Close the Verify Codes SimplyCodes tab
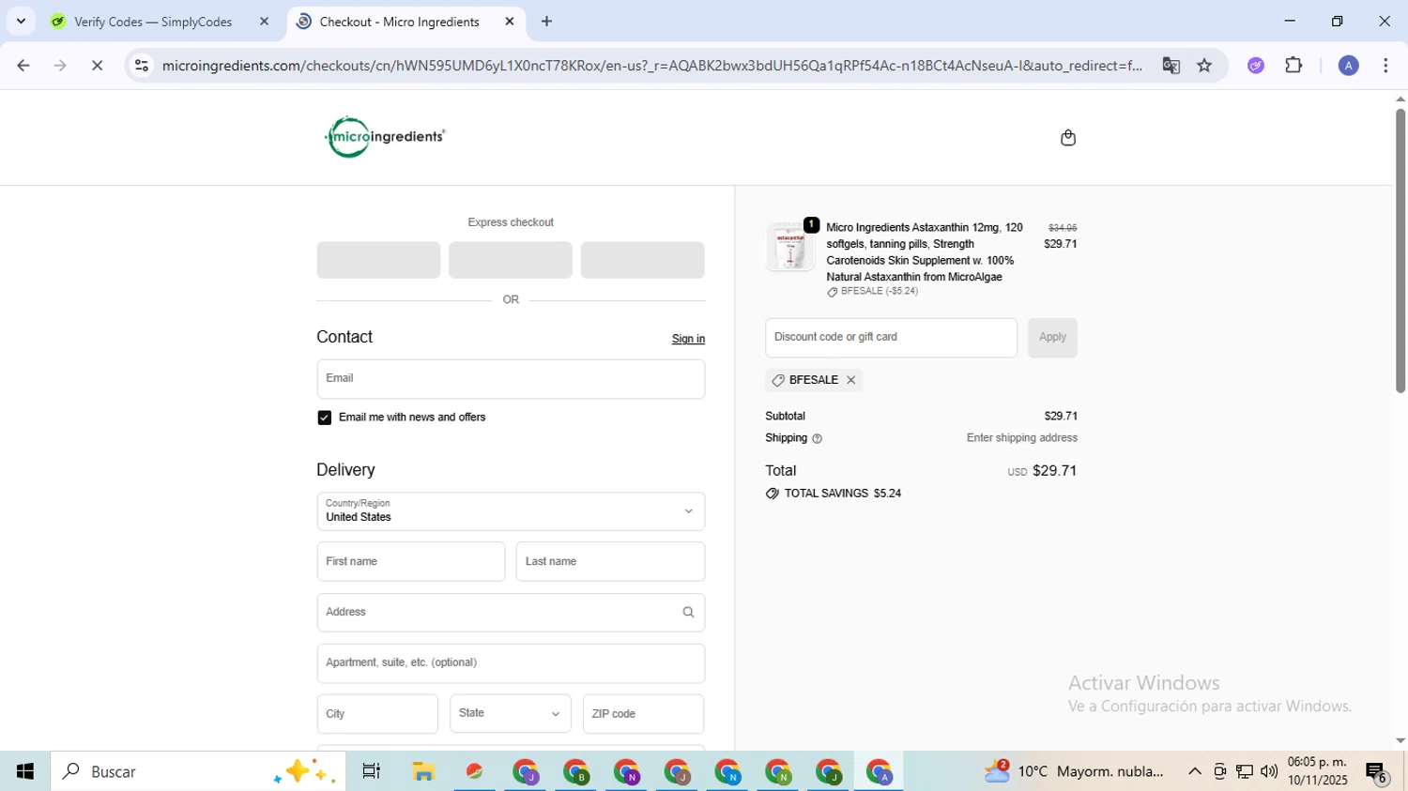1408x791 pixels. [264, 22]
